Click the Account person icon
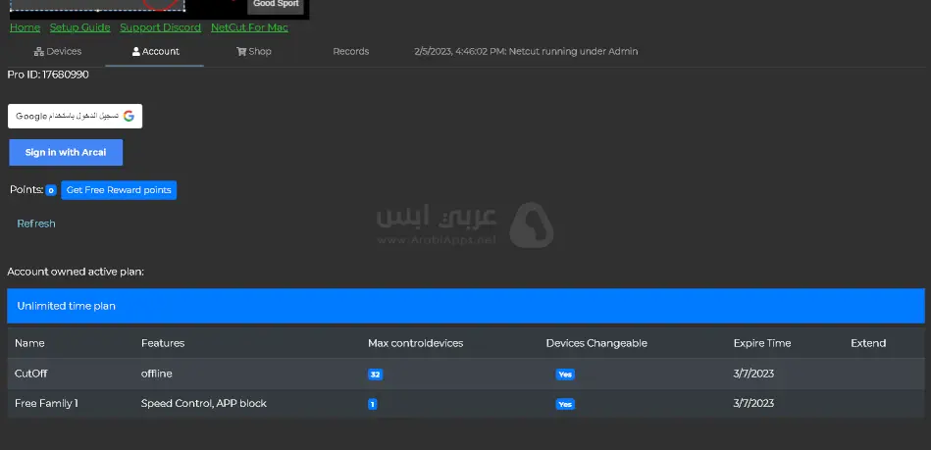 (x=136, y=52)
